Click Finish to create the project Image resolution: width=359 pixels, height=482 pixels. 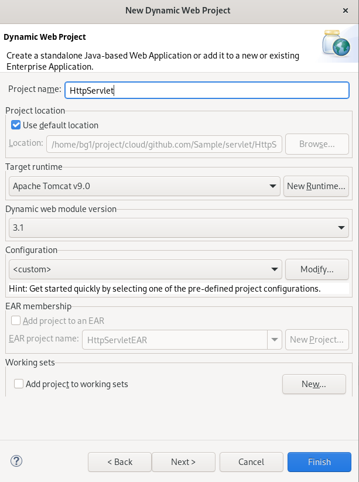pos(319,462)
